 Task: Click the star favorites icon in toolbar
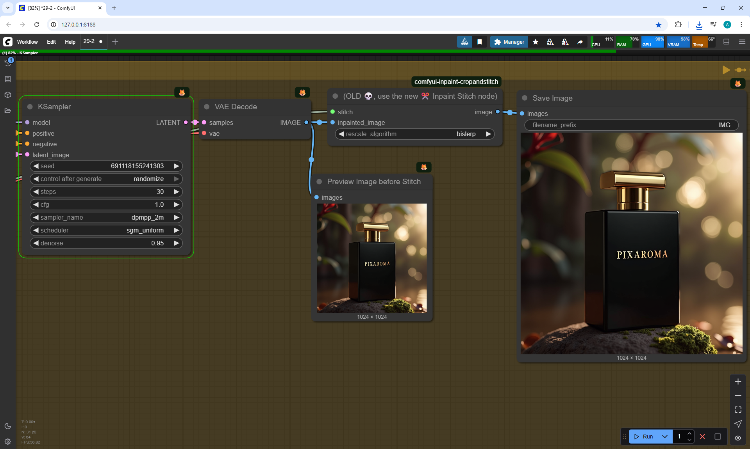(x=536, y=42)
